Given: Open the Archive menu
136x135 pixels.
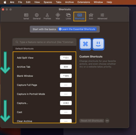Looking at the screenshot, I should point(69,2).
